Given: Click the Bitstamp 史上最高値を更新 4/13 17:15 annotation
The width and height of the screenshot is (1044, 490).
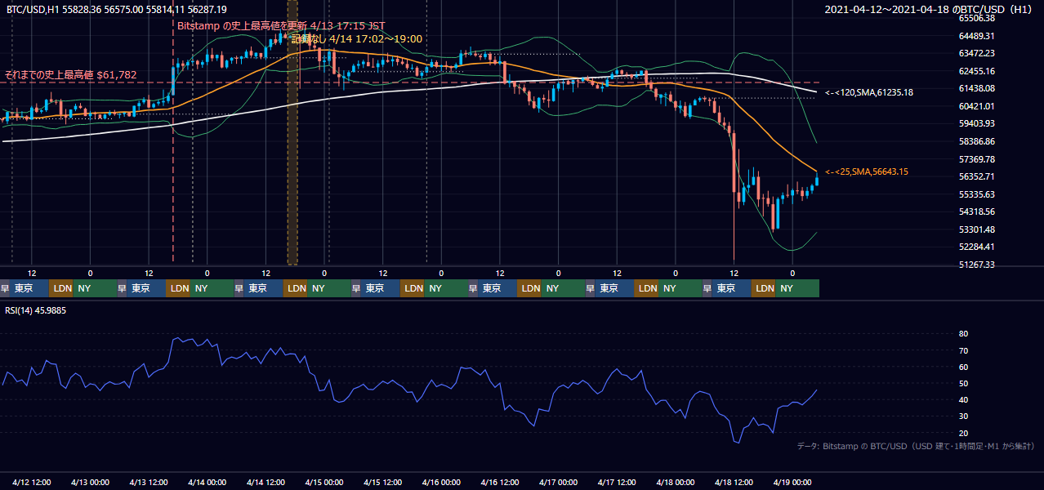Looking at the screenshot, I should pyautogui.click(x=281, y=26).
